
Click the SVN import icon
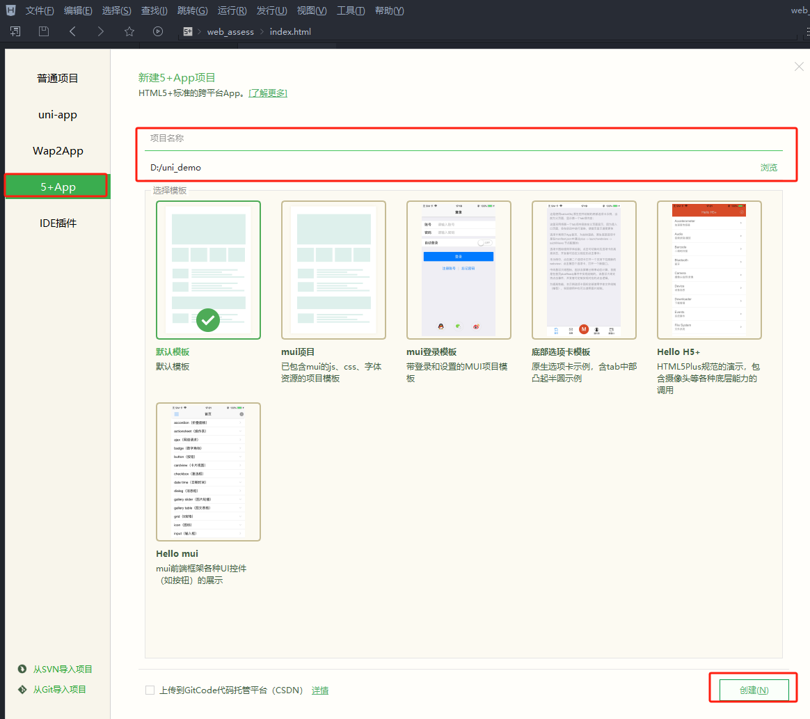click(22, 669)
